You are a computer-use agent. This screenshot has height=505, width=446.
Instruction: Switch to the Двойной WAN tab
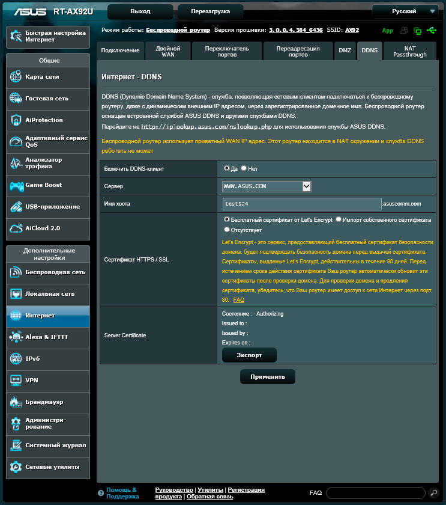pyautogui.click(x=168, y=51)
